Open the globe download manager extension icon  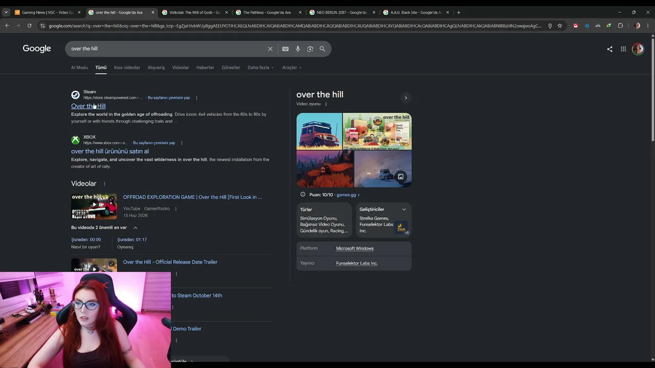click(609, 26)
